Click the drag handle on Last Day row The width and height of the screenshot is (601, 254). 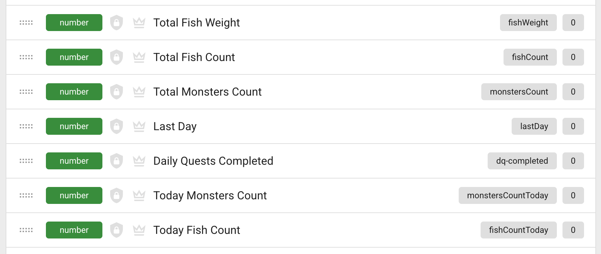pos(26,126)
